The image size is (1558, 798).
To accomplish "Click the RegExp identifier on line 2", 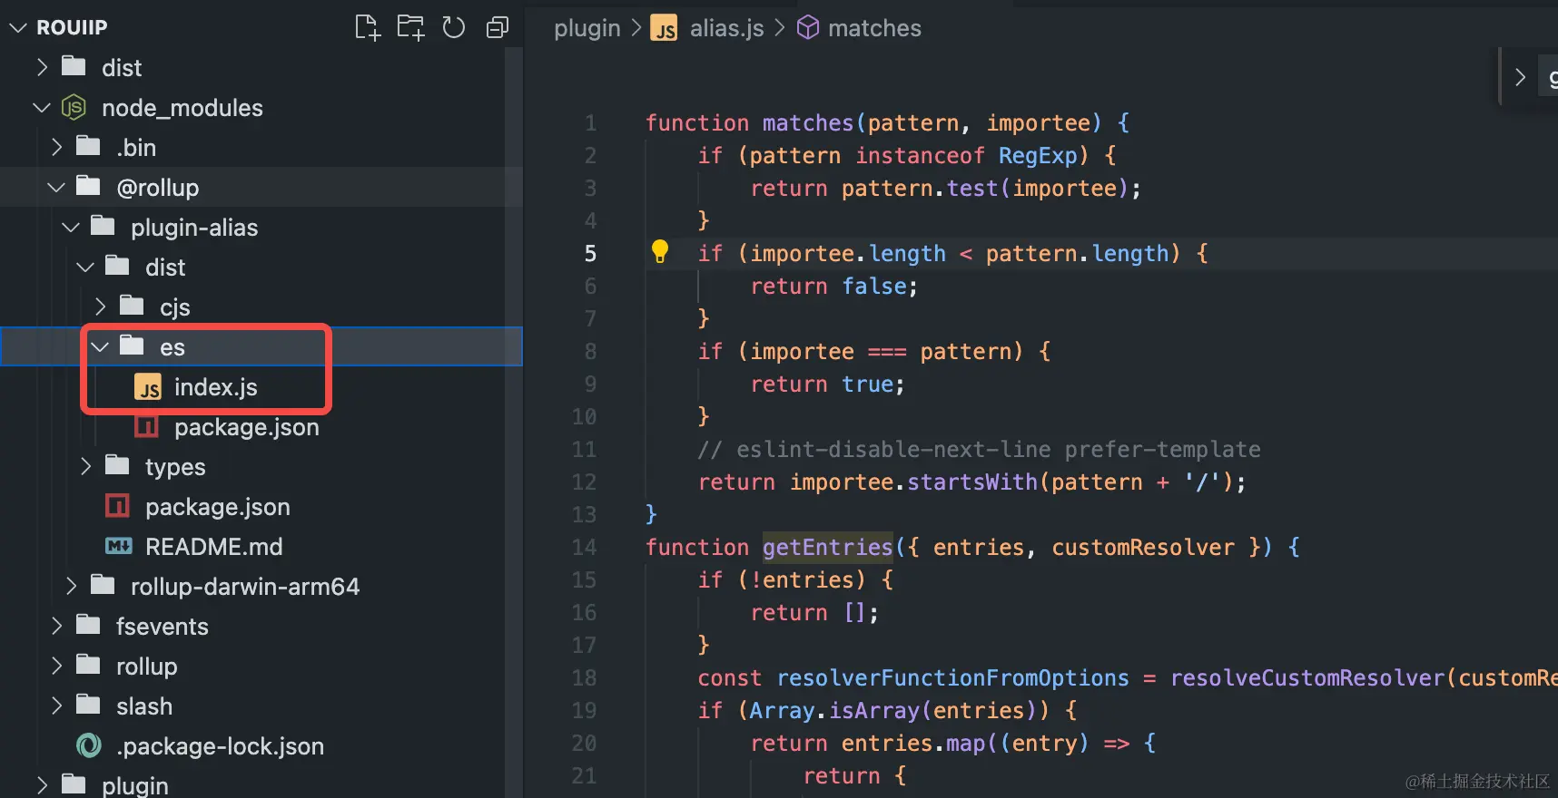I will click(x=1038, y=155).
